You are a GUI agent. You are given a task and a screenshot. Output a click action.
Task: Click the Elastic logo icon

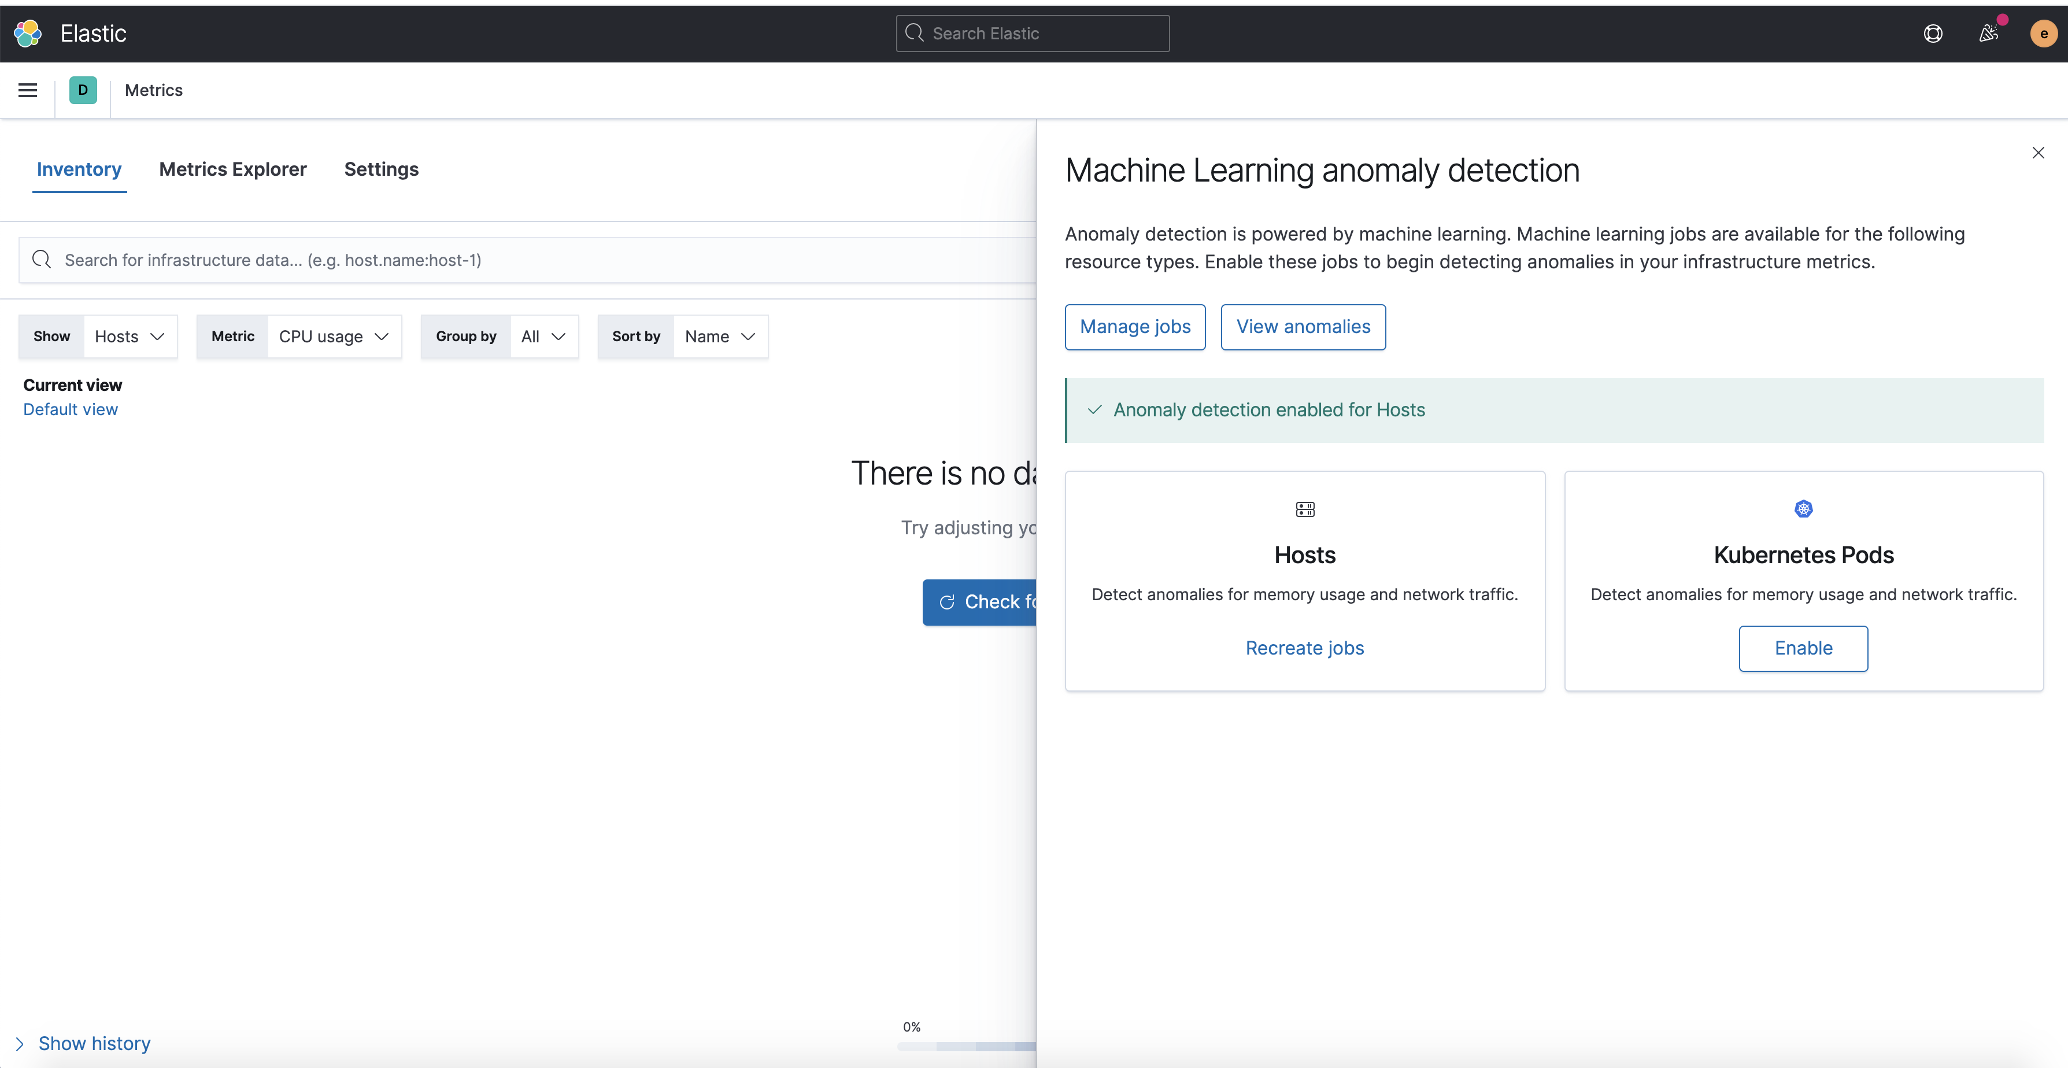coord(28,34)
